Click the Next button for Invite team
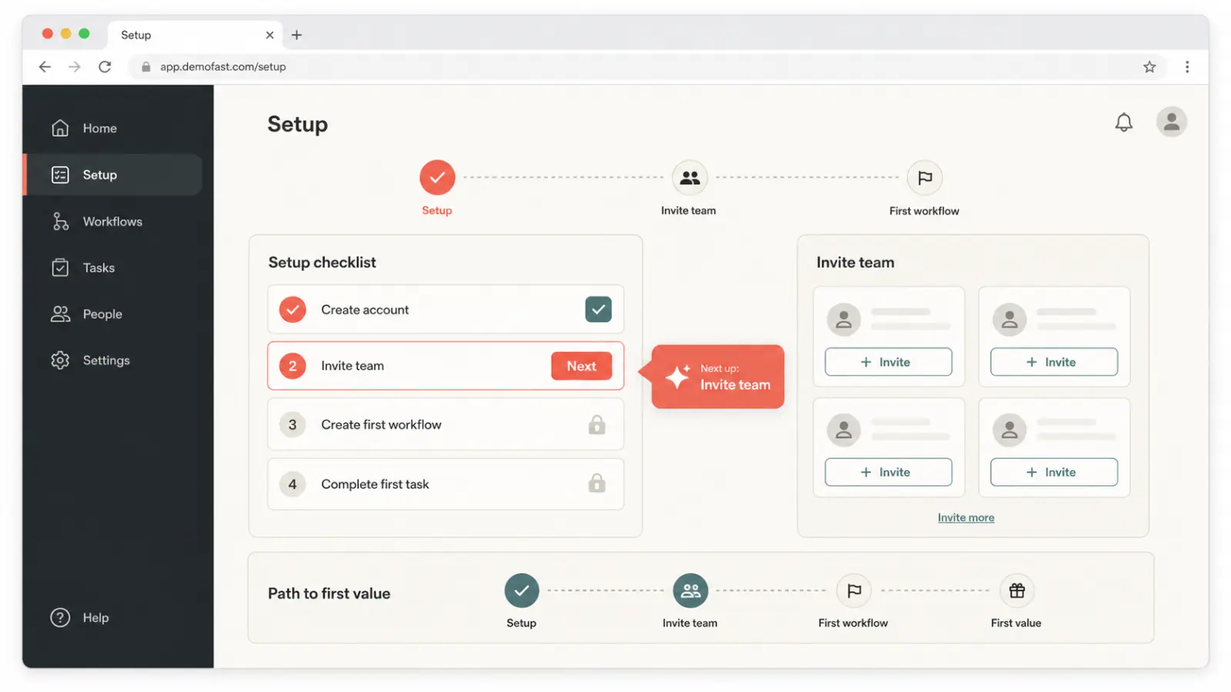This screenshot has width=1231, height=692. tap(582, 366)
